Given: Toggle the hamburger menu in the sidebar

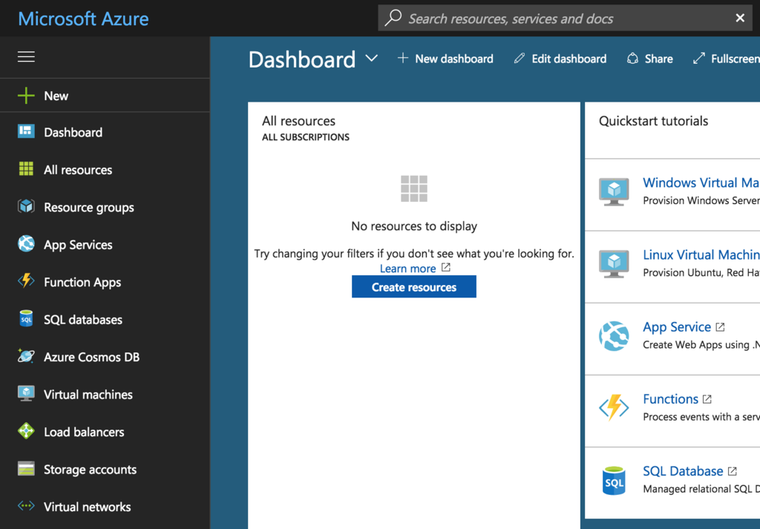Looking at the screenshot, I should pos(26,56).
